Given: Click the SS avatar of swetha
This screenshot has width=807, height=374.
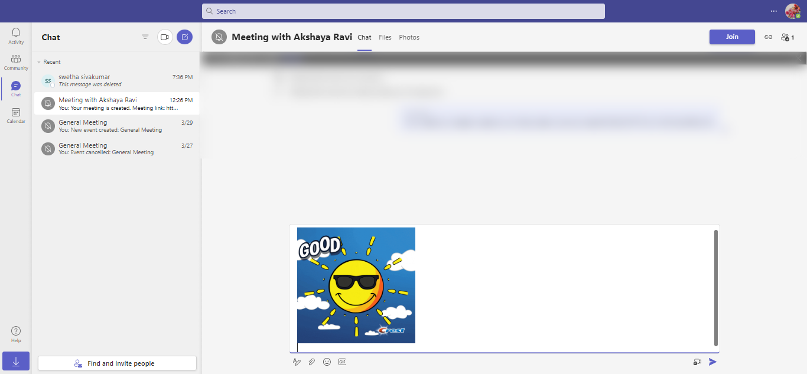Looking at the screenshot, I should coord(48,81).
